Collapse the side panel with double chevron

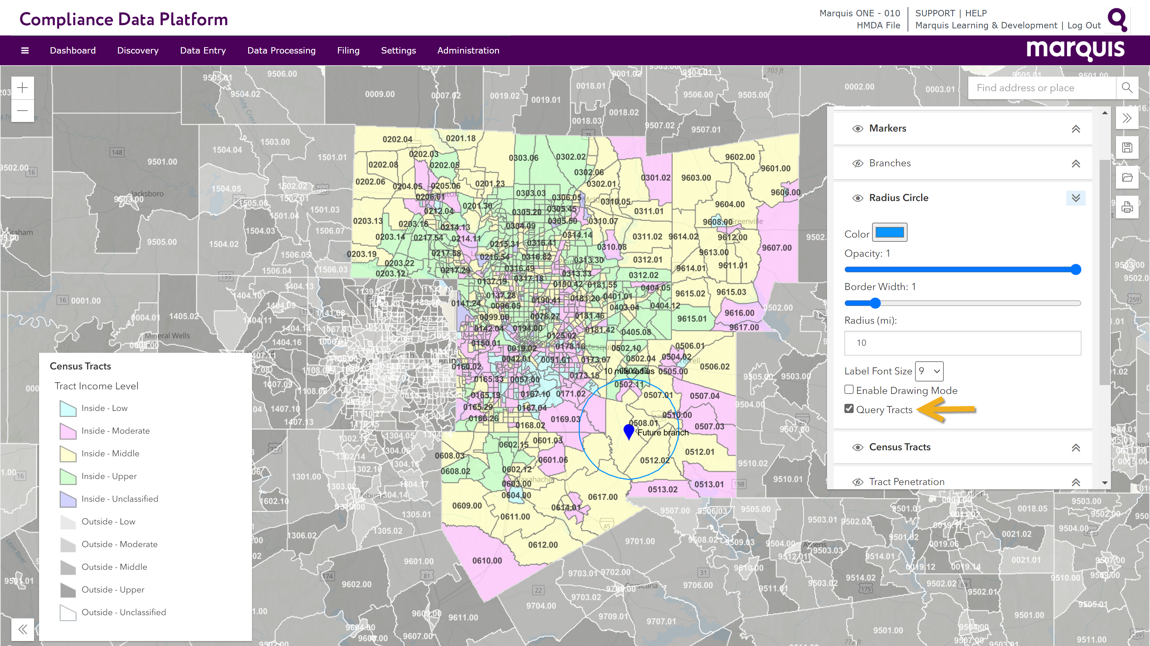point(1127,118)
